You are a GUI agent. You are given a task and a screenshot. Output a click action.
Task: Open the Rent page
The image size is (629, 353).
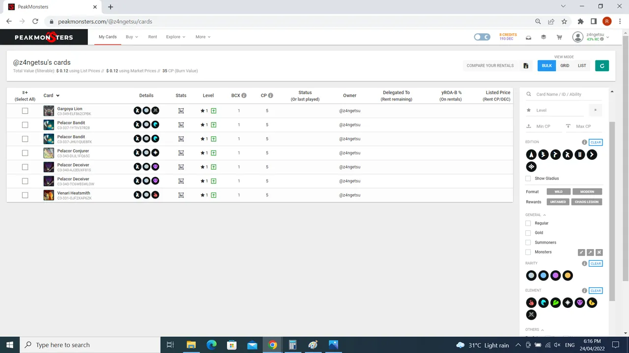[152, 37]
